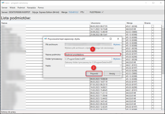Click the restore dialog's title bar icon
Screen dimensions: 165x114
(46, 39)
